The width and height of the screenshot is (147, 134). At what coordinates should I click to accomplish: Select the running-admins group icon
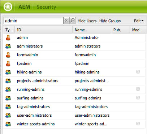point(8,89)
